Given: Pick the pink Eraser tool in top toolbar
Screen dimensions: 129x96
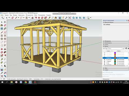Looking at the screenshot, I should 13,18.
